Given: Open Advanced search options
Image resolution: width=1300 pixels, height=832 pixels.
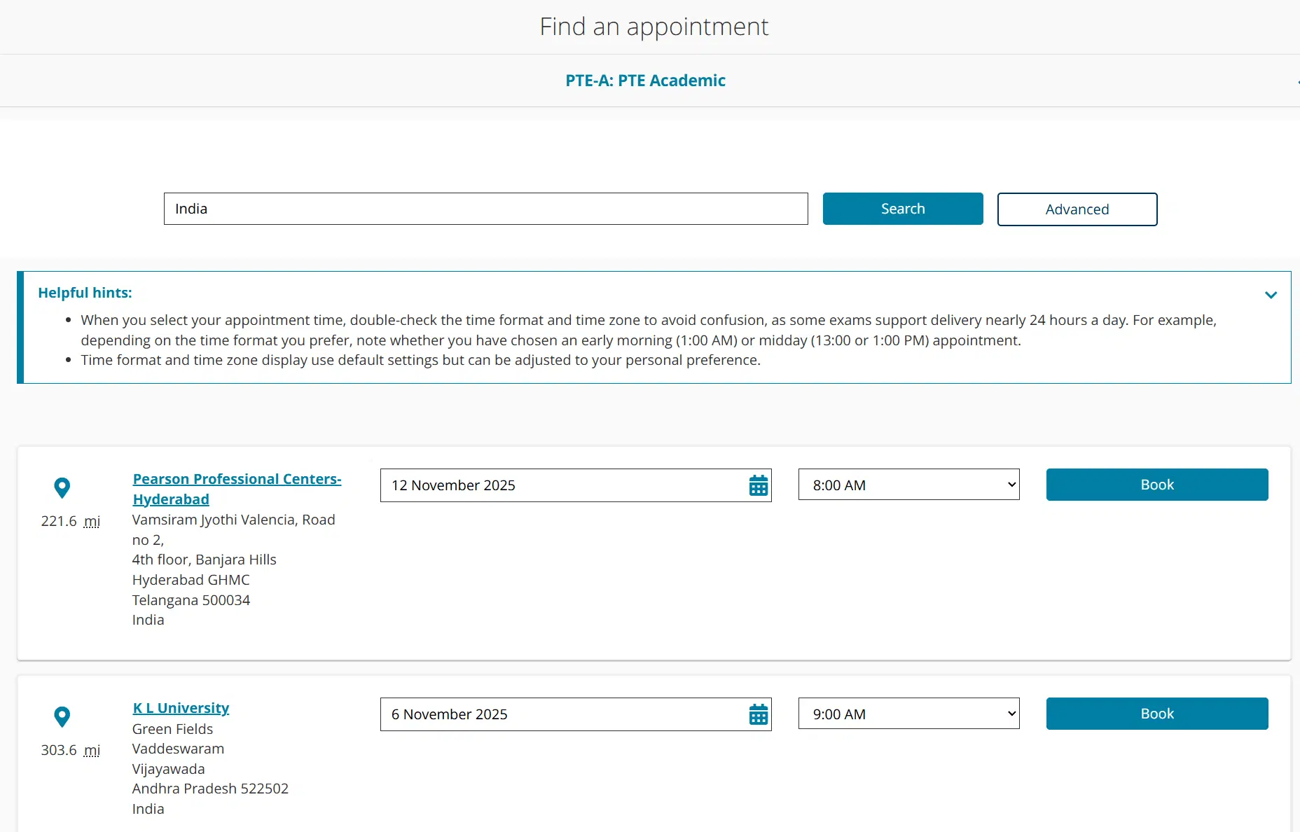Looking at the screenshot, I should click(x=1077, y=209).
